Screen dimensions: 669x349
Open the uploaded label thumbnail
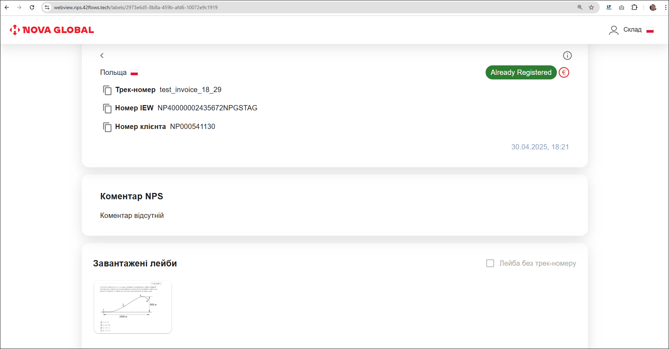tap(133, 307)
